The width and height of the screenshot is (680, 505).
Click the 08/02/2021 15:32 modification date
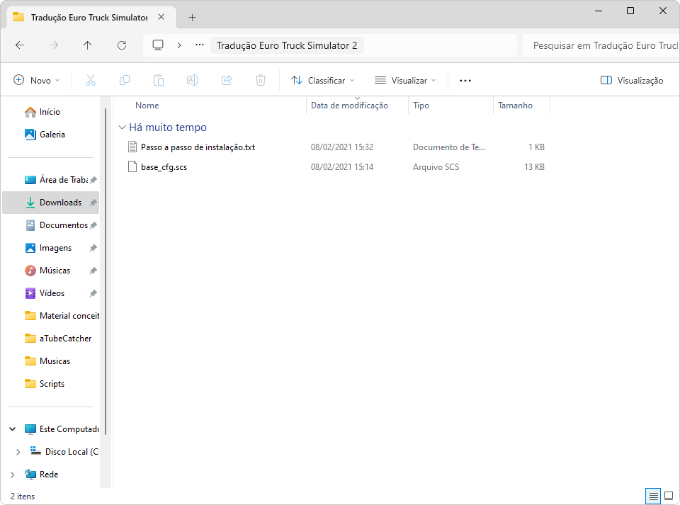[x=342, y=147]
